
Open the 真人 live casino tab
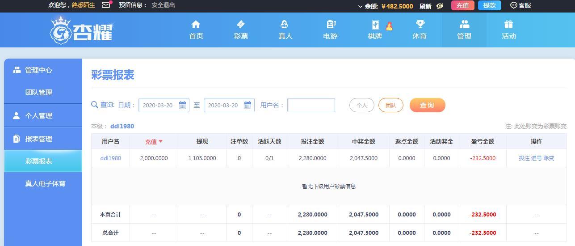[x=285, y=30]
